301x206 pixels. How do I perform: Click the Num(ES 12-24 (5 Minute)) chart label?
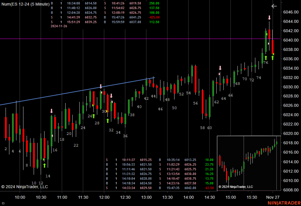coord(25,4)
